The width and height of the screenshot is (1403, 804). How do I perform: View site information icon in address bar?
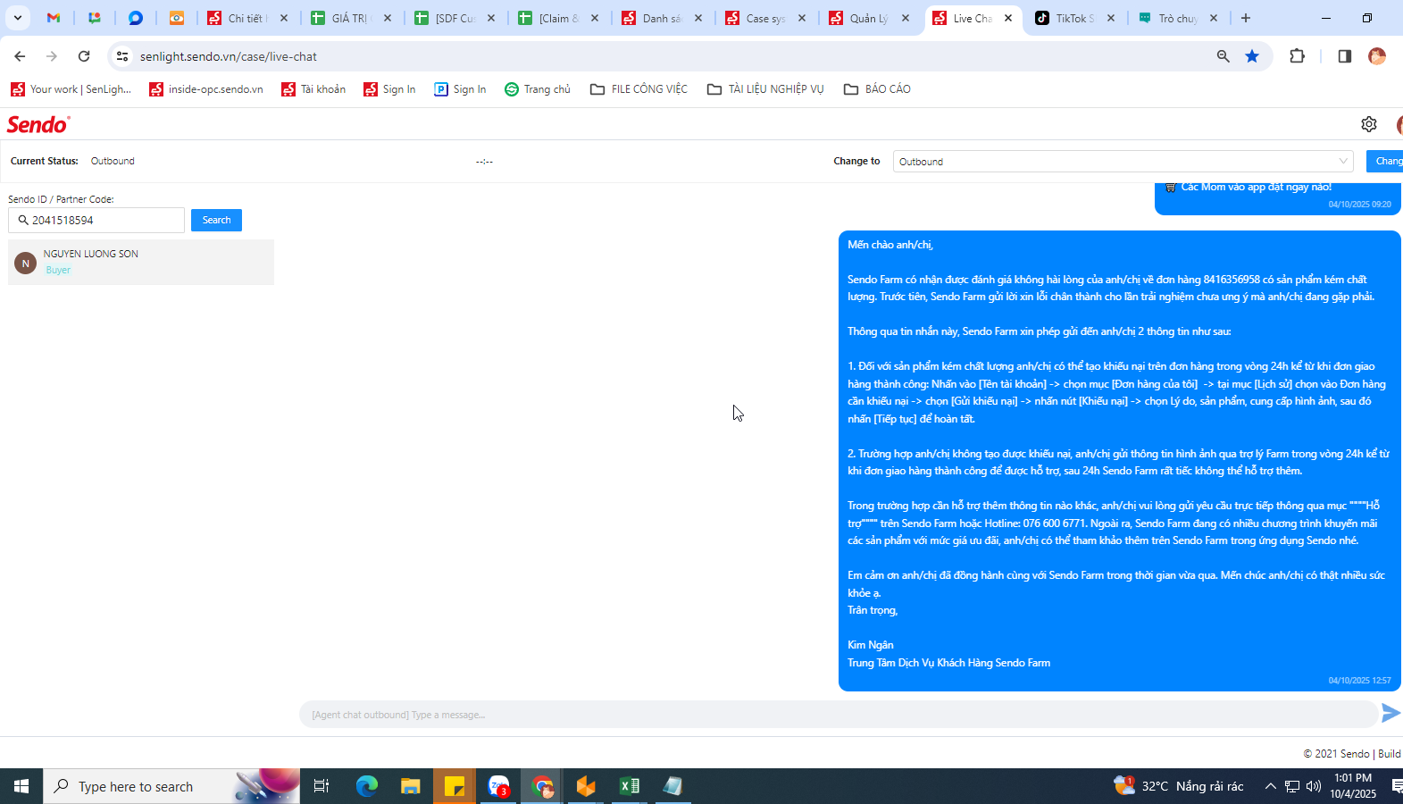coord(122,56)
